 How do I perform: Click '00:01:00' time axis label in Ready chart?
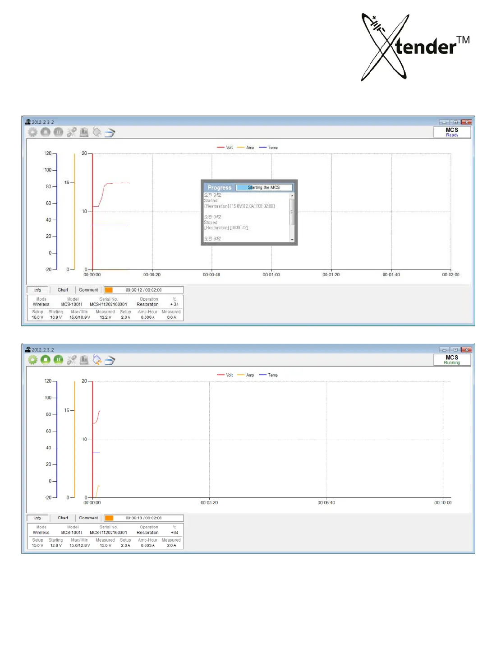point(271,275)
